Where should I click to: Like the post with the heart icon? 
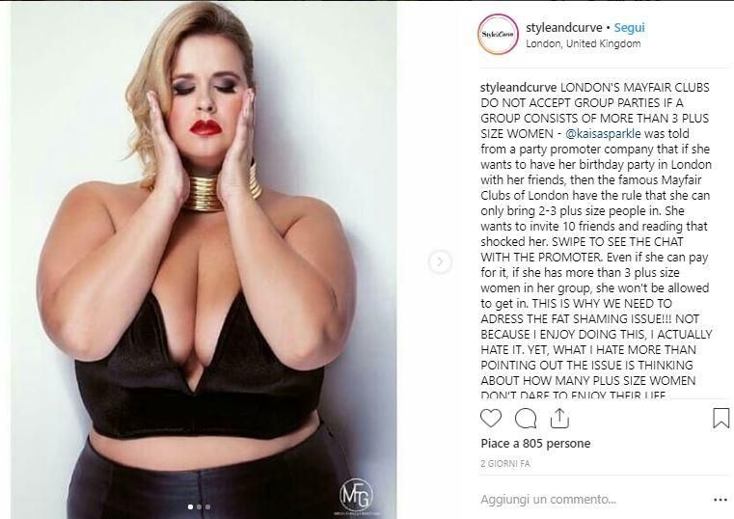point(491,418)
